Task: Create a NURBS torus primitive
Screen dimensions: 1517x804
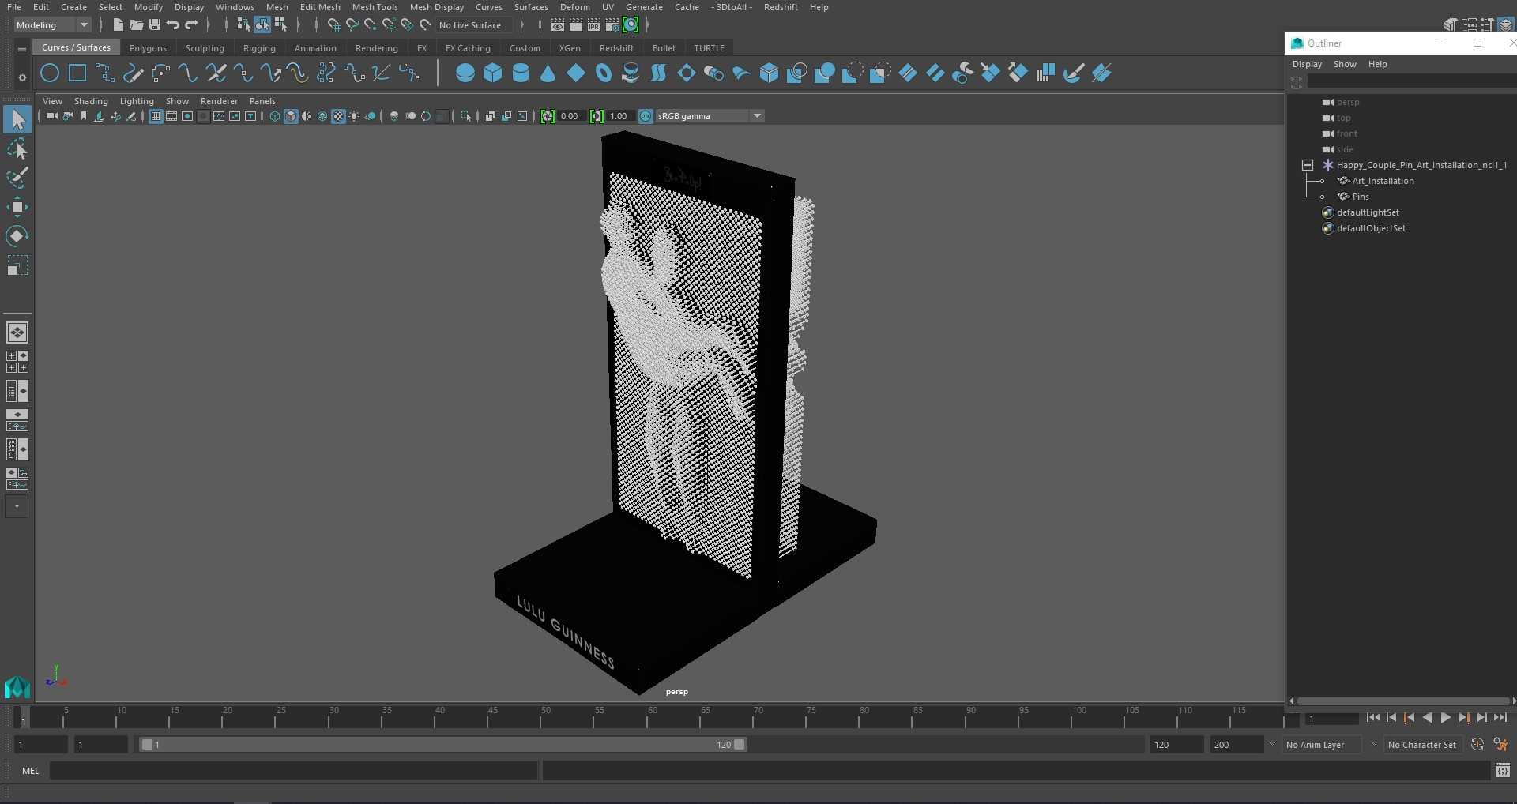Action: [x=604, y=73]
